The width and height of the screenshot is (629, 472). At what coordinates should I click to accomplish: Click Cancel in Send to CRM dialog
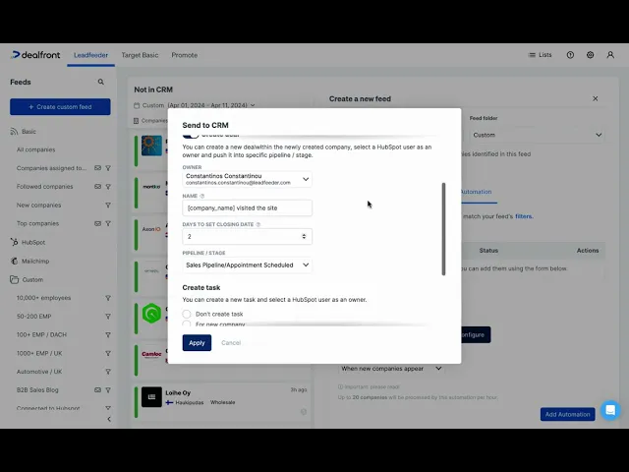tap(231, 343)
